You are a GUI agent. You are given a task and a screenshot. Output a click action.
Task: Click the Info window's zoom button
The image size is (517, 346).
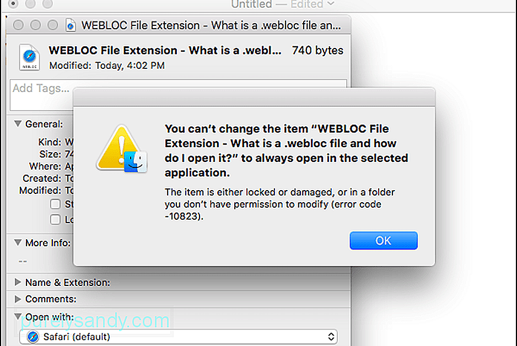(x=53, y=25)
